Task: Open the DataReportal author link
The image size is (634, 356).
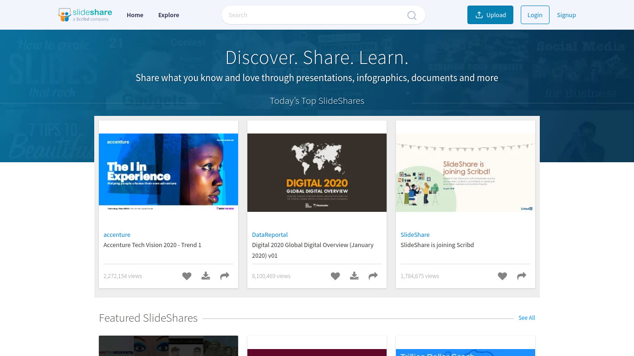Action: [270, 235]
